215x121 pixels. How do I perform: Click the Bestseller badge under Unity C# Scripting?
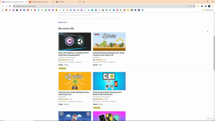pyautogui.click(x=62, y=68)
